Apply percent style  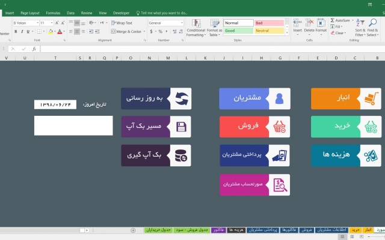[161, 31]
